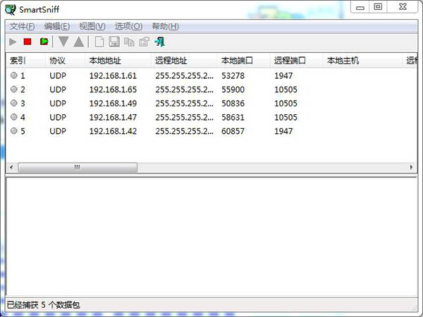The width and height of the screenshot is (423, 317).
Task: Open the 帮助(H) menu
Action: point(165,26)
